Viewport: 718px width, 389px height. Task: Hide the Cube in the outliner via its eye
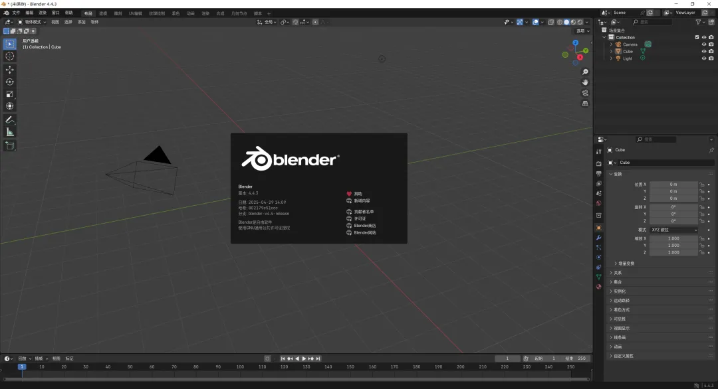[704, 51]
